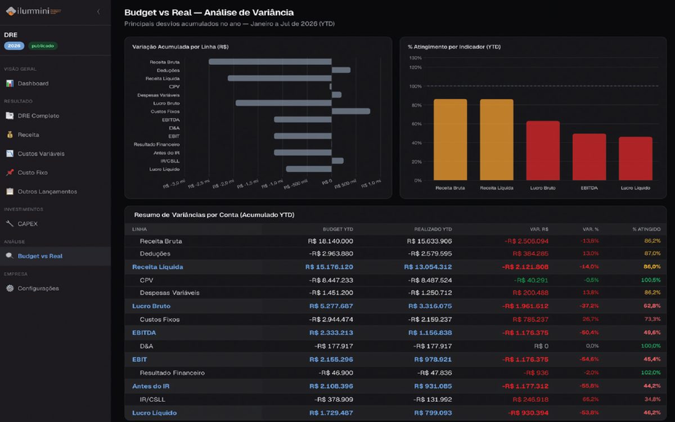Click the Receita Bruta orange chart bar
This screenshot has height=422, width=675.
[x=450, y=140]
